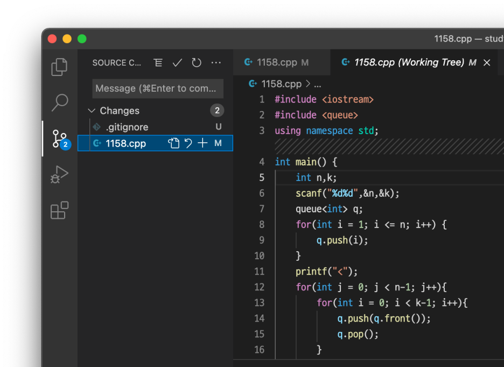Click on 'int n,k;' line
Screen dimensions: 504x367
(x=316, y=177)
